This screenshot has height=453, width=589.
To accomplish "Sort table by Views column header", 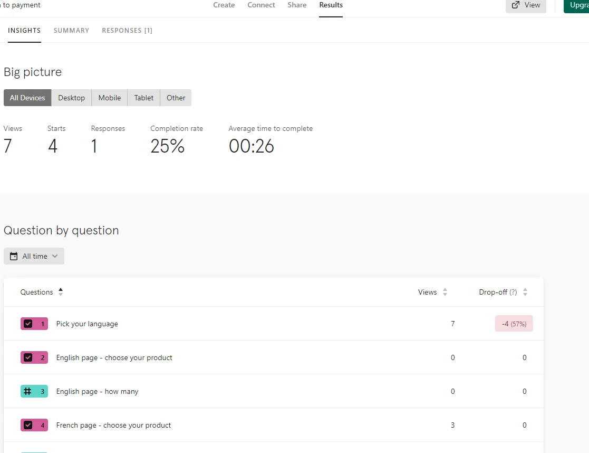I will [428, 292].
